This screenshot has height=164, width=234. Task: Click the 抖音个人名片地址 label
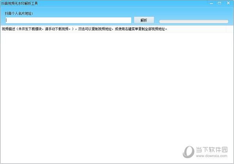point(19,13)
